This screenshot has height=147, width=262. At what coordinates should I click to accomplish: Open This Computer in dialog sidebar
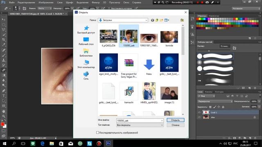tap(86, 65)
